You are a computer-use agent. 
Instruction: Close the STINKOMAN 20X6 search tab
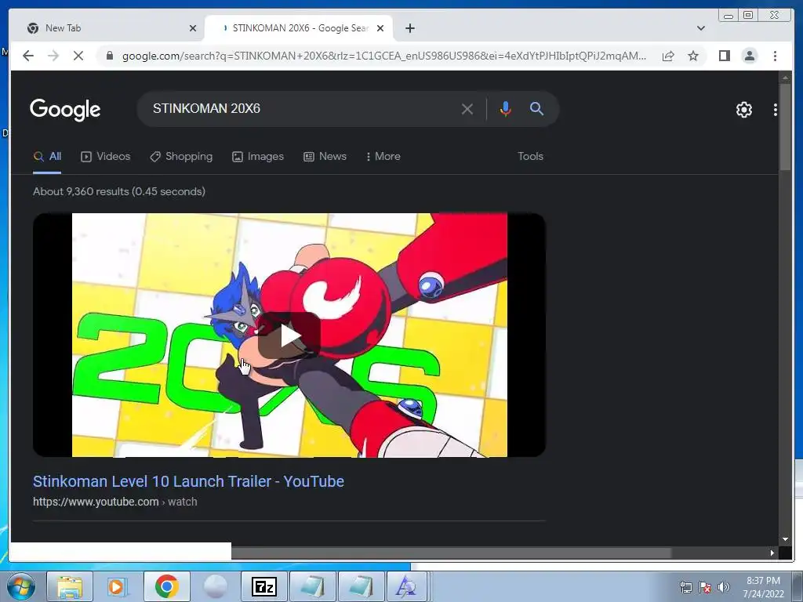coord(380,28)
